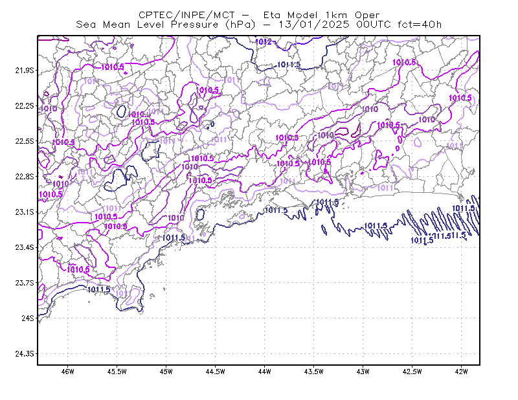Click the 46W longitude axis label
518x400 pixels.
point(68,372)
